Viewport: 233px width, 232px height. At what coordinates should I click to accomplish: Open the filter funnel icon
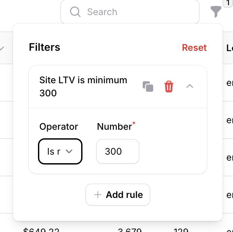(x=216, y=12)
